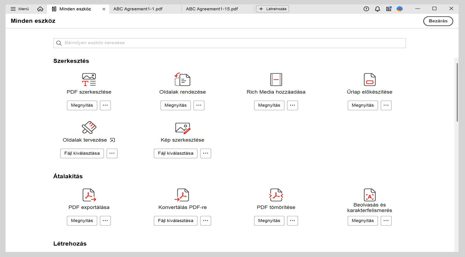Viewport: 465px width, 257px height.
Task: Open the help question mark icon
Action: (366, 9)
